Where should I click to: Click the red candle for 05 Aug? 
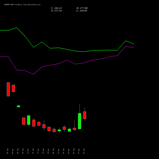click(x=13, y=88)
